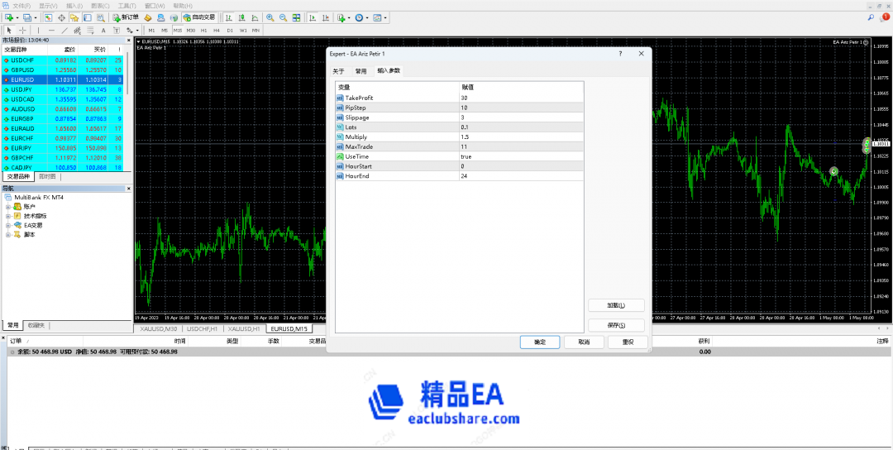
Task: Switch timeframe to H1
Action: pyautogui.click(x=204, y=30)
